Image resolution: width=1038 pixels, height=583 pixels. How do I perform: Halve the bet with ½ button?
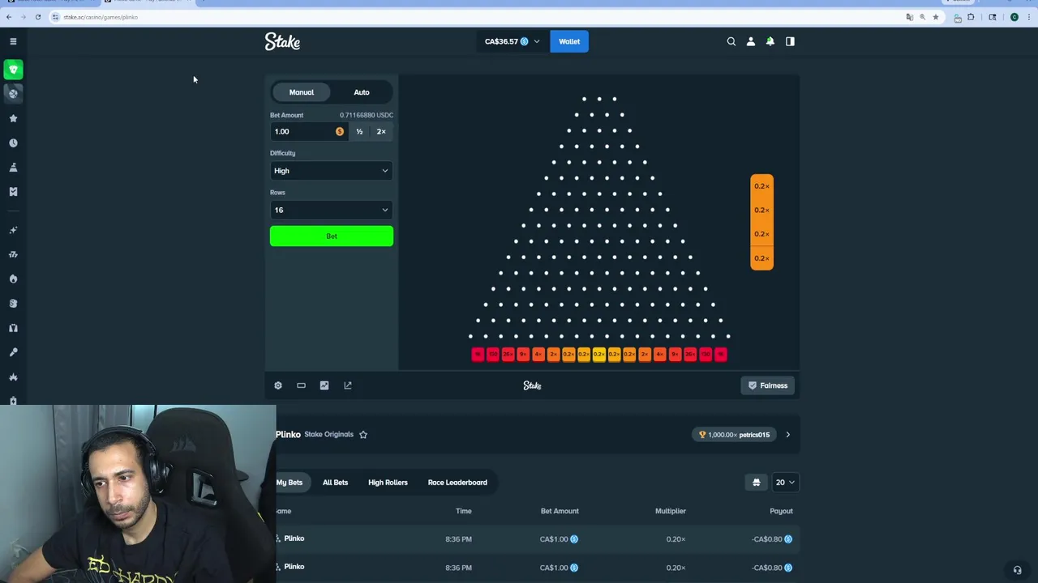(359, 131)
